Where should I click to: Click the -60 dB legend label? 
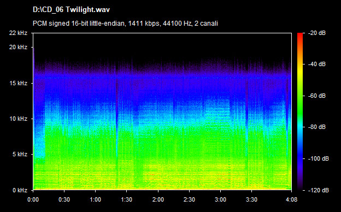pos(317,96)
